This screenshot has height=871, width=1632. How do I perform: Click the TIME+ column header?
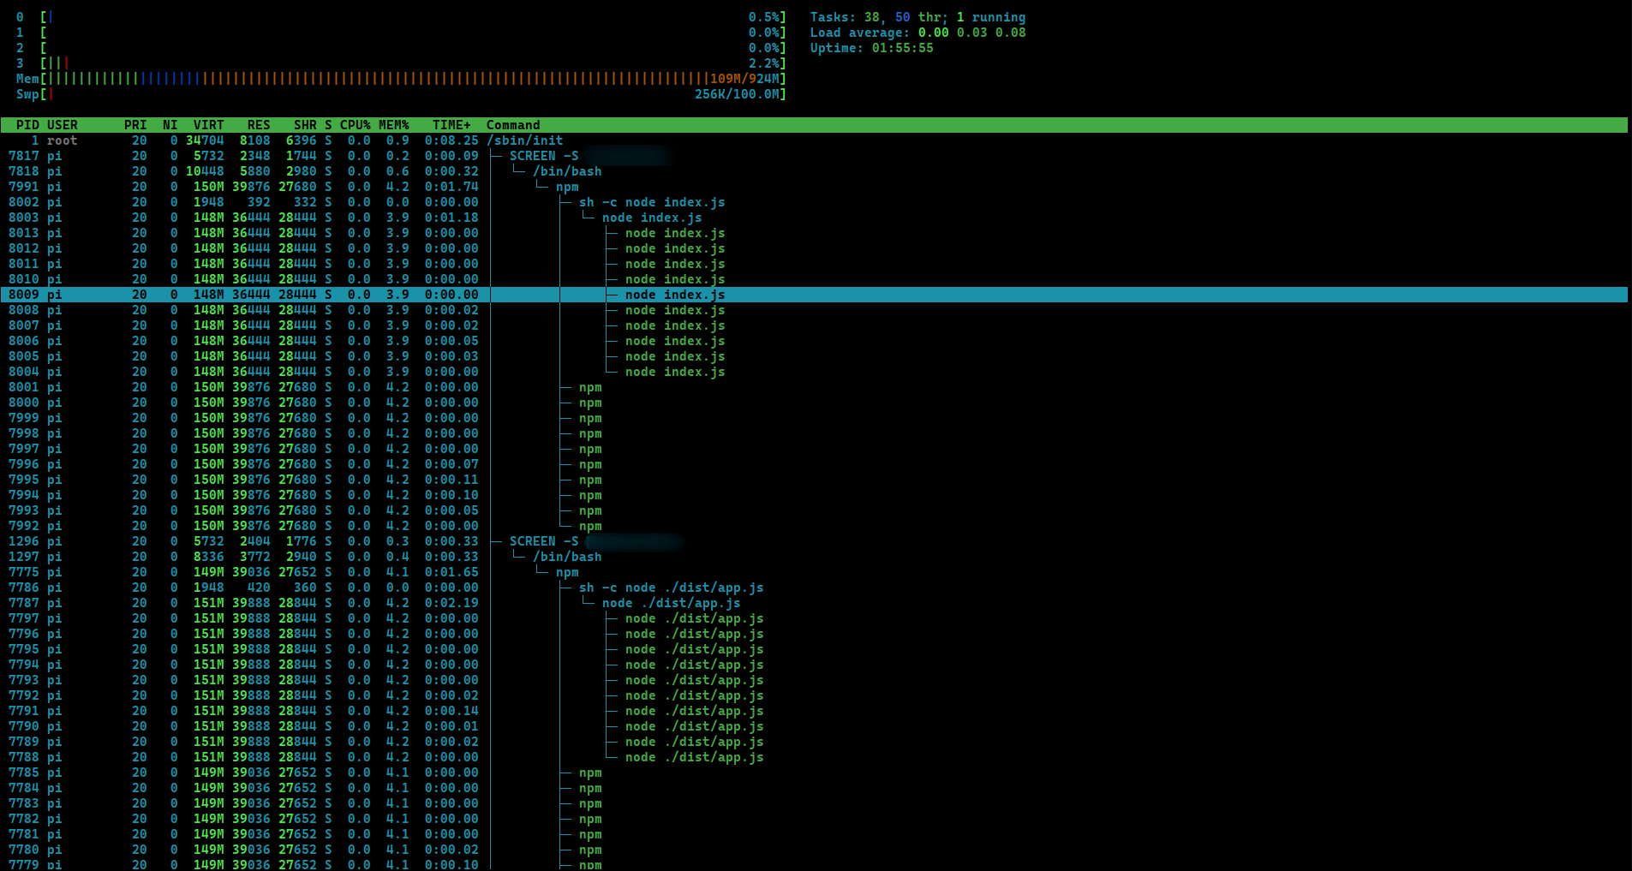coord(451,125)
